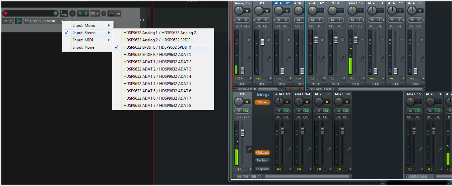Open wrench settings of Software Playback ADAT 5/6
Image resolution: width=452 pixels, height=186 pixels.
click(402, 58)
